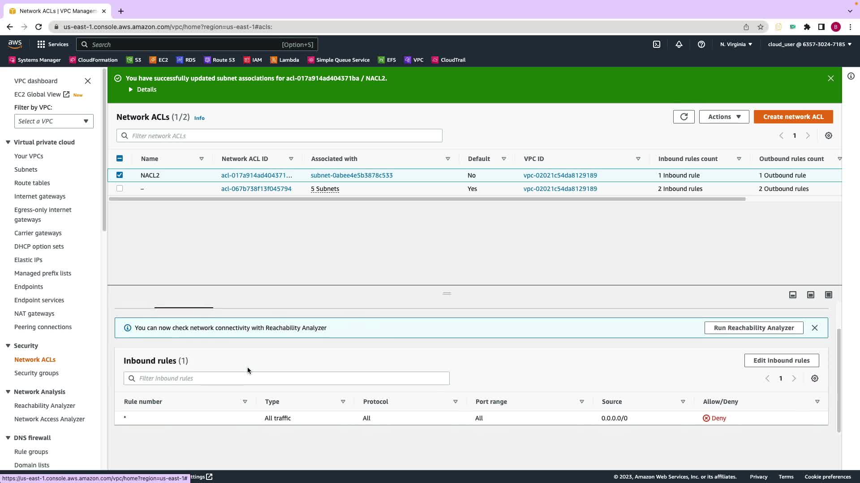Expand the Details disclosure in success banner
The image size is (860, 483).
point(142,89)
